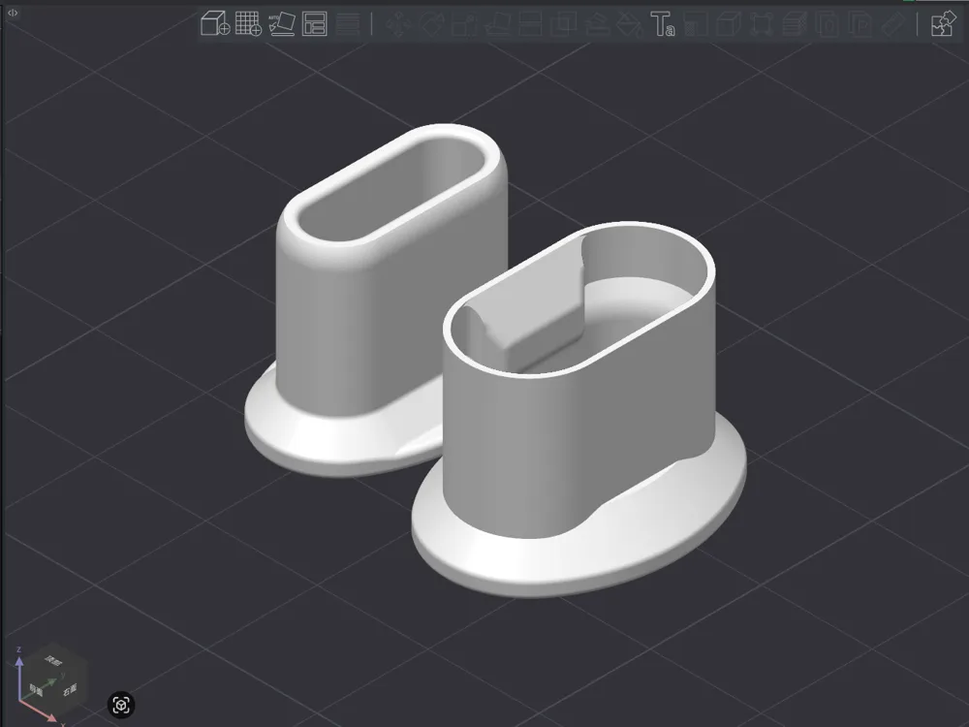Click the dimmed horizontal-lines layer icon
The height and width of the screenshot is (727, 969).
(x=347, y=23)
